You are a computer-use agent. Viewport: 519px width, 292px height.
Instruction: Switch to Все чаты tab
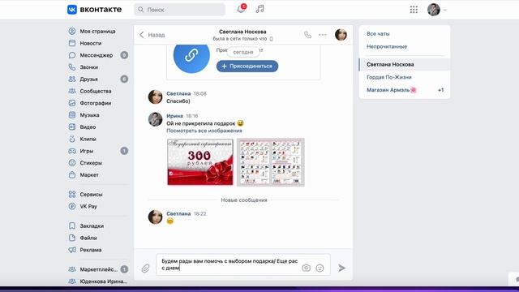pyautogui.click(x=378, y=34)
